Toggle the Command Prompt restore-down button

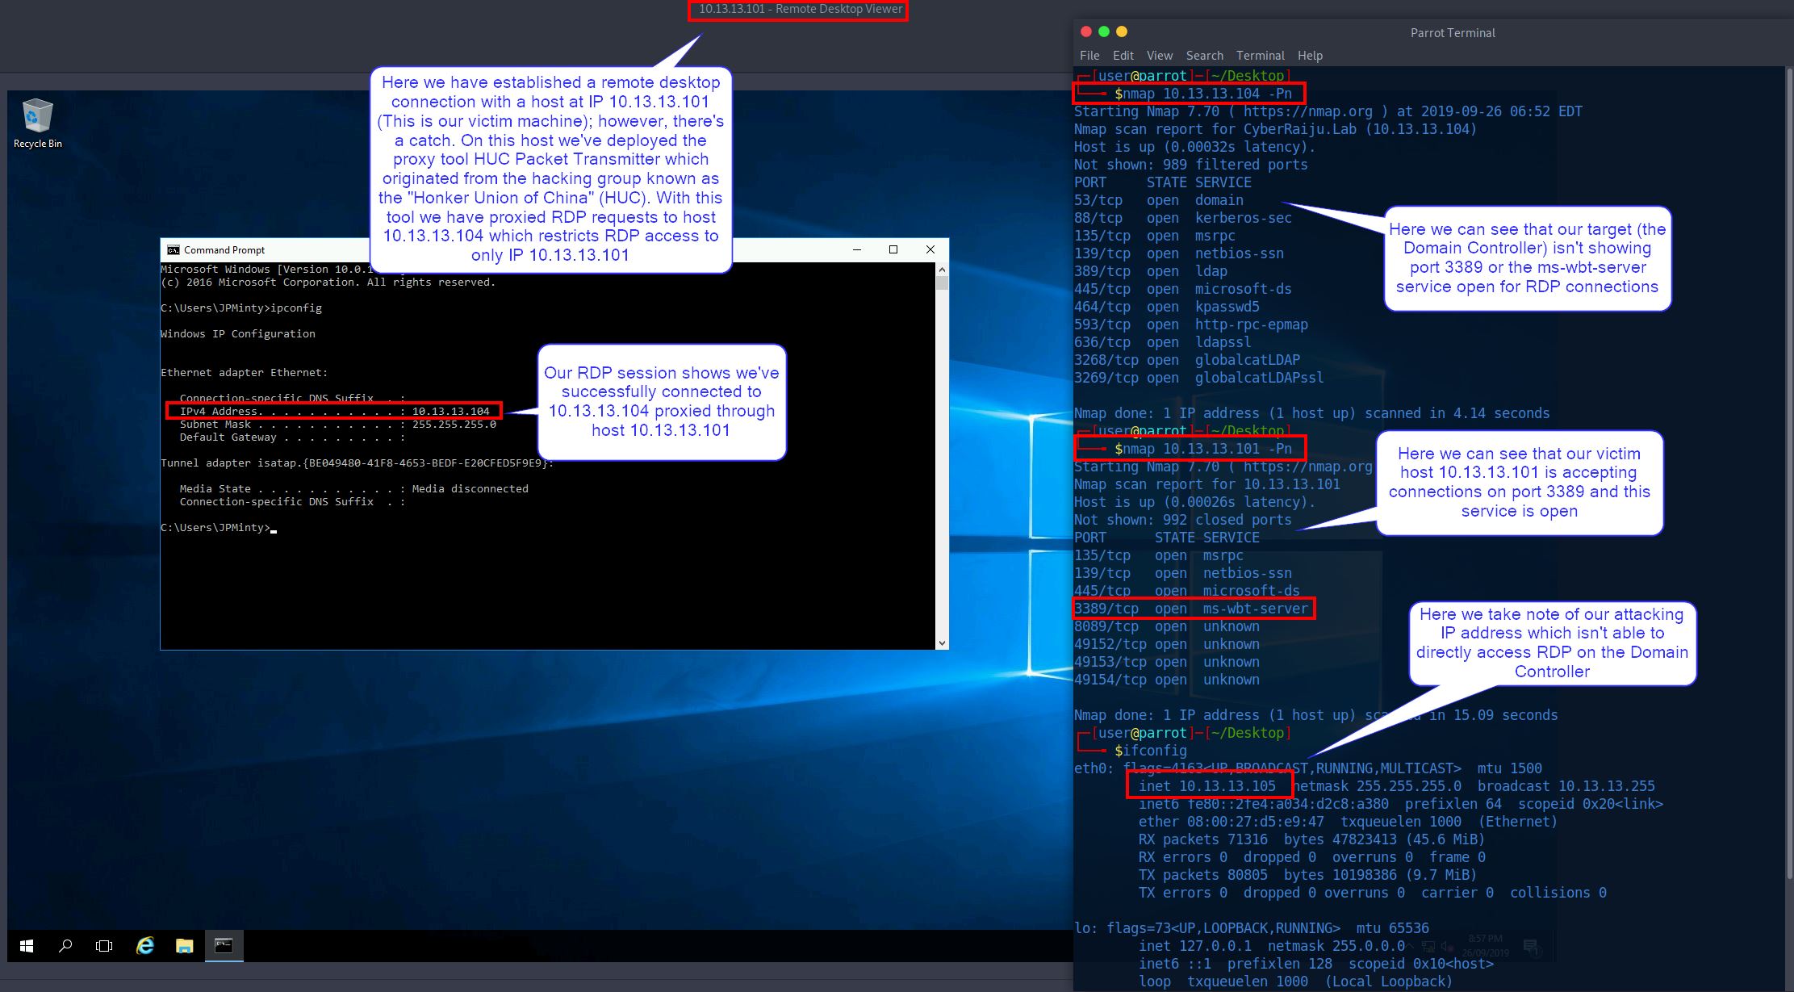coord(892,249)
